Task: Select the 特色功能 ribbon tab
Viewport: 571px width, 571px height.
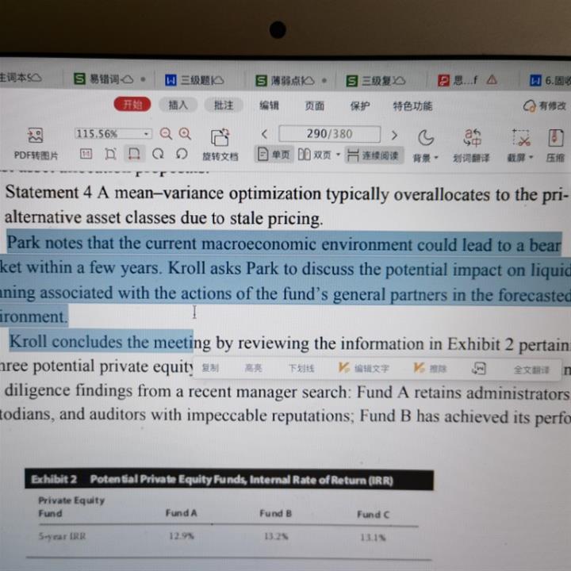Action: coord(412,106)
